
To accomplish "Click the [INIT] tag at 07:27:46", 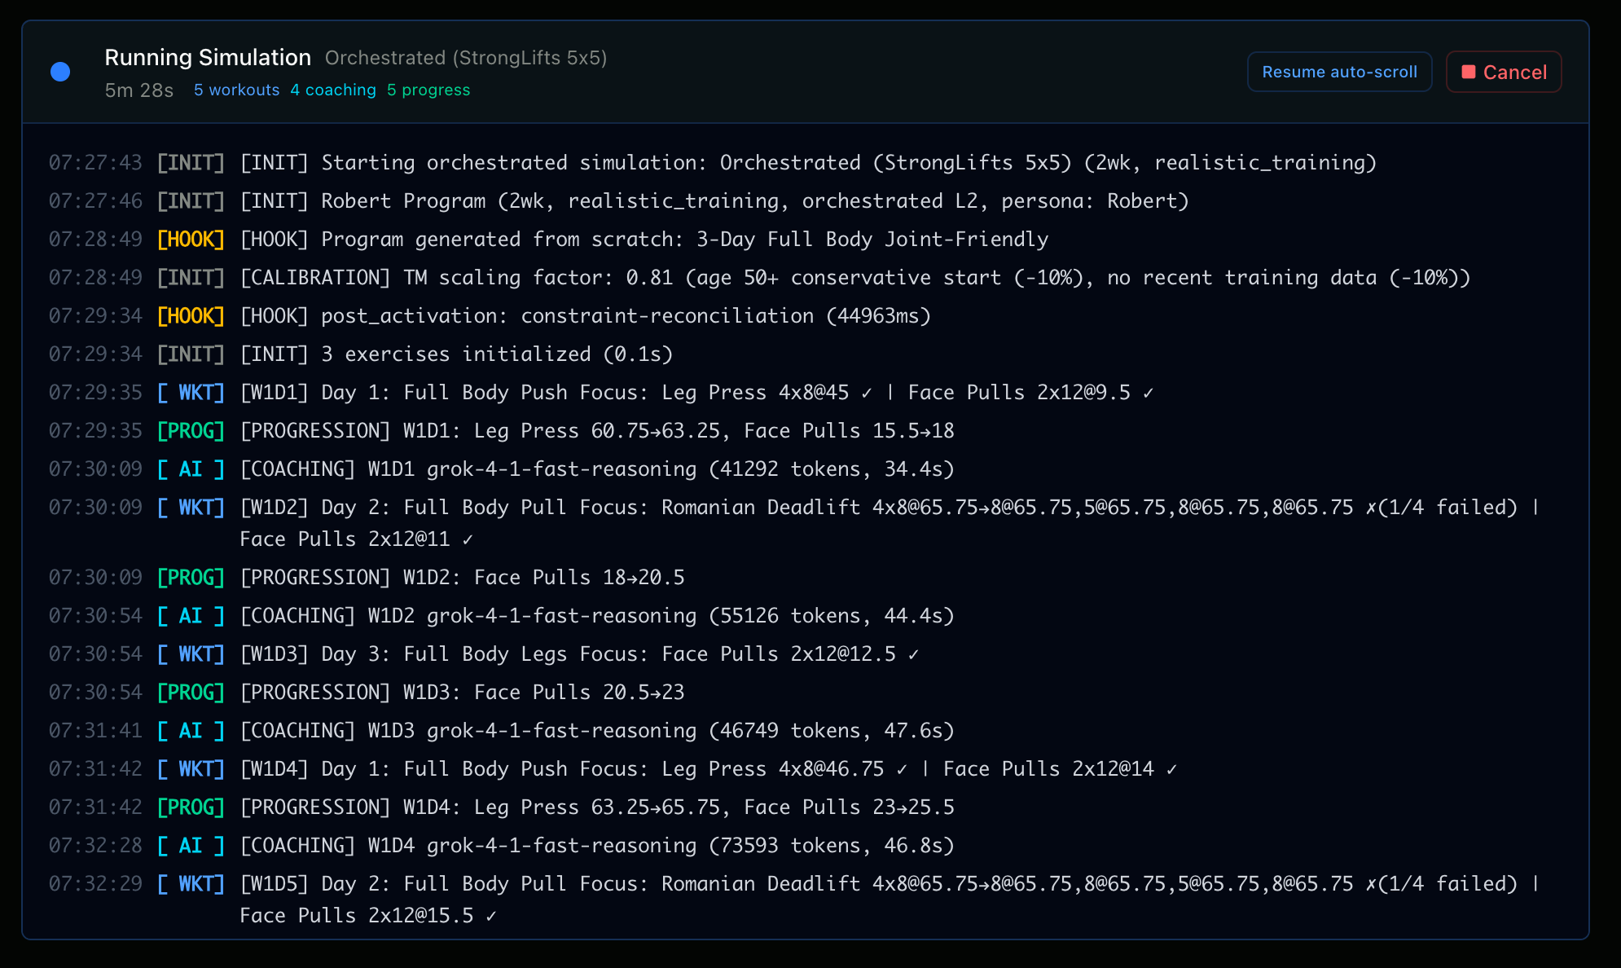I will click(191, 200).
